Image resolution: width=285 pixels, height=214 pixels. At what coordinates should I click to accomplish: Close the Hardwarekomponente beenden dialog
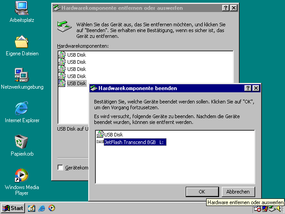(x=256, y=88)
